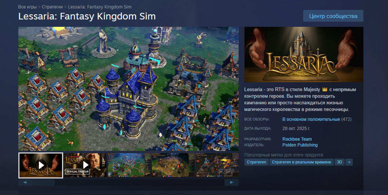Click the right arrow of the thumbnail strip
This screenshot has width=388, height=195.
tap(231, 183)
